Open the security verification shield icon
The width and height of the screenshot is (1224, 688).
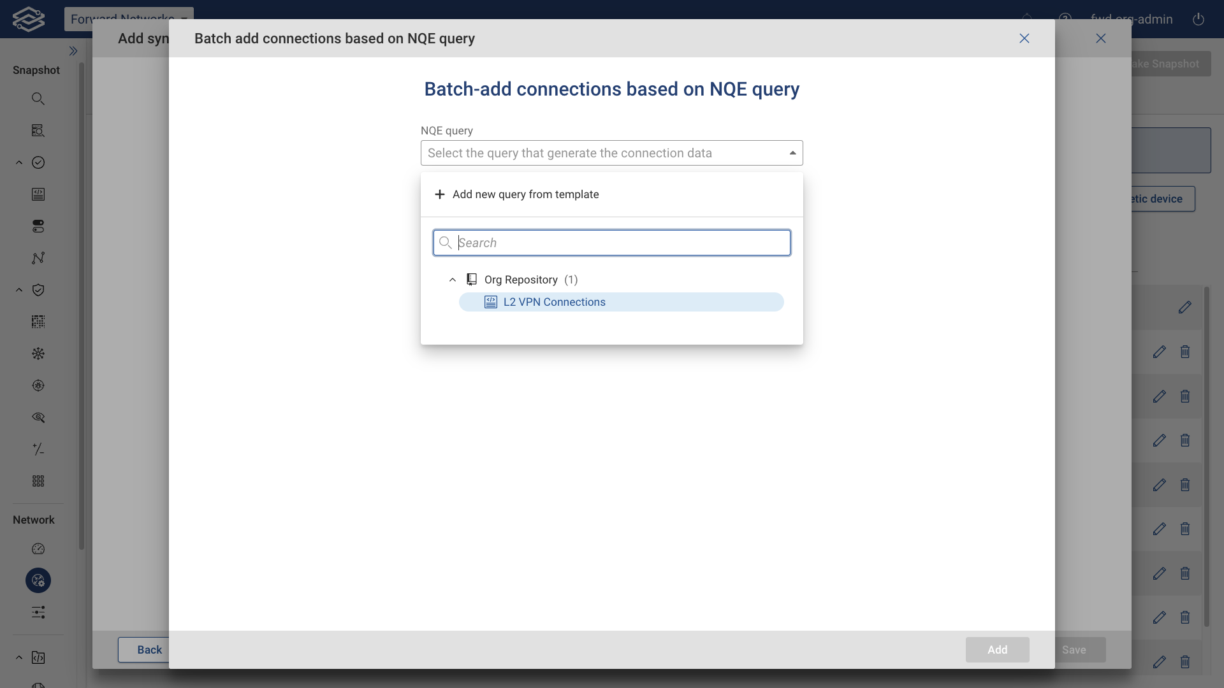38,290
